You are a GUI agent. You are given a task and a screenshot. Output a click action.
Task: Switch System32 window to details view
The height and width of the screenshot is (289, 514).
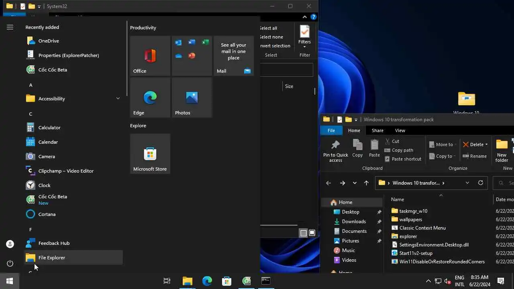[304, 233]
